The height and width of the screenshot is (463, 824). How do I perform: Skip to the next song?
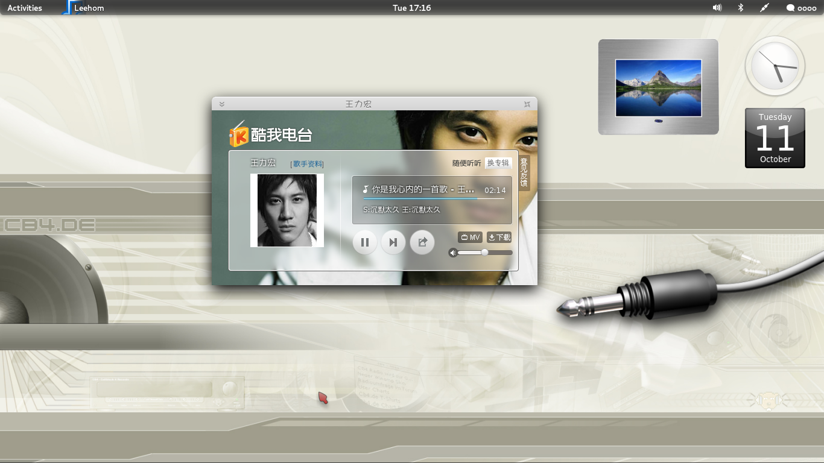(x=393, y=242)
